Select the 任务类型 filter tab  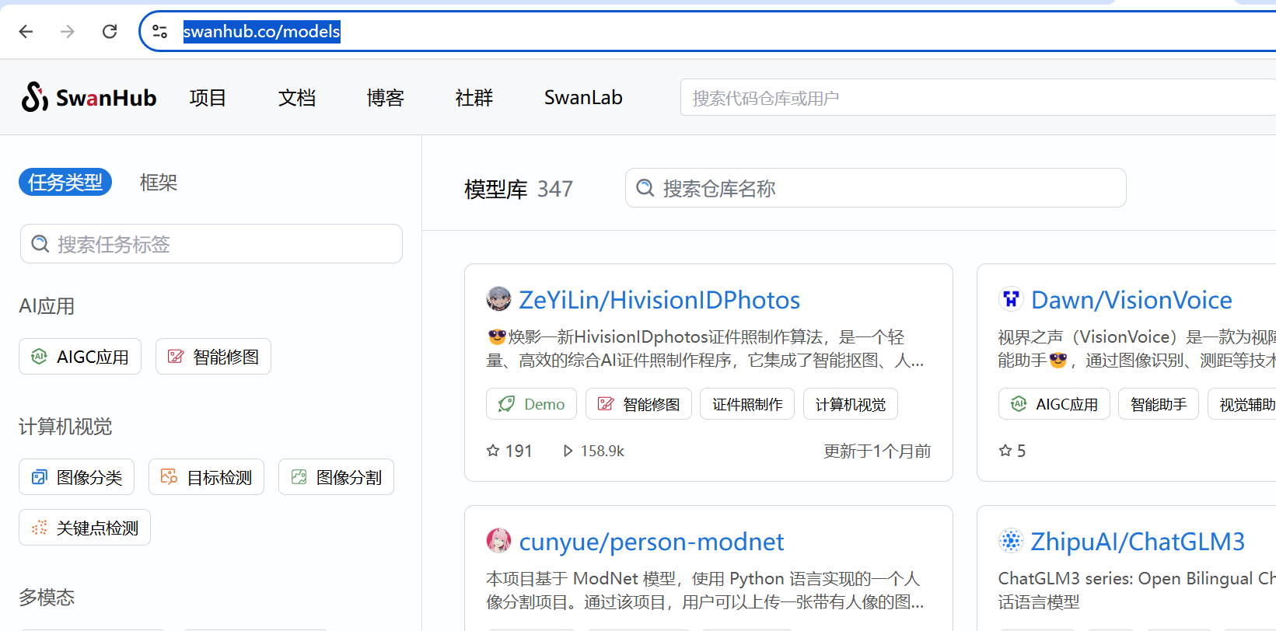tap(65, 182)
